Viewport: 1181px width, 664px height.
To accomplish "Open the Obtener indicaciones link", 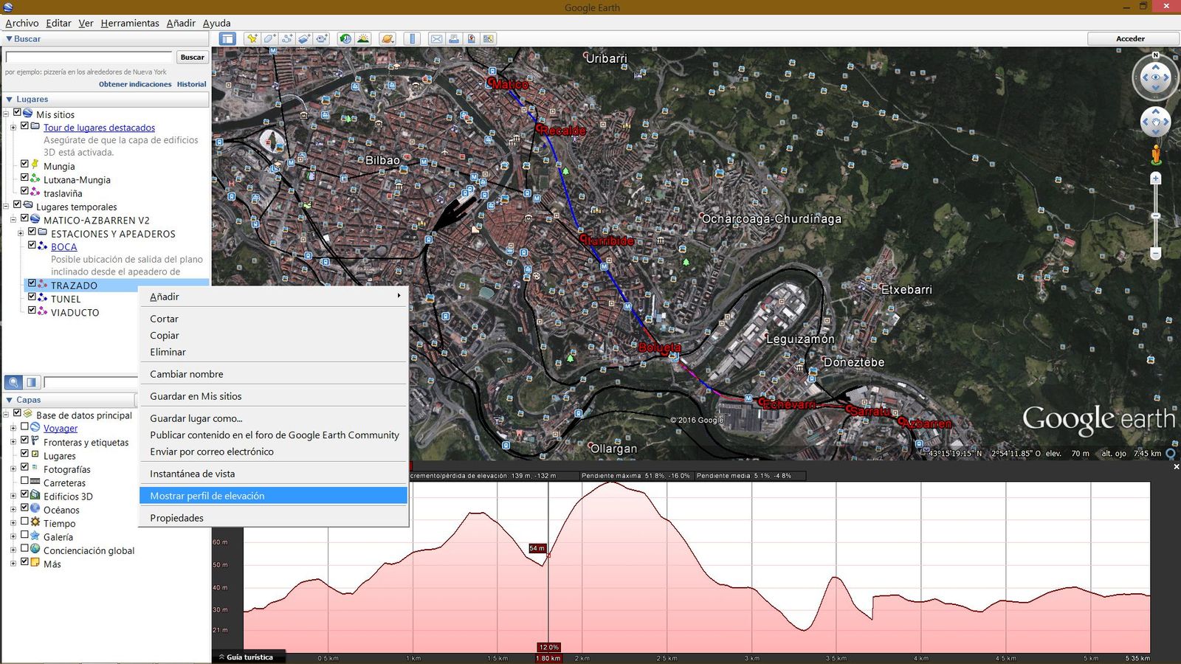I will pyautogui.click(x=135, y=84).
